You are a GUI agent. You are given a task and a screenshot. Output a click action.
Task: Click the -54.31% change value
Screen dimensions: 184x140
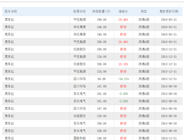click(x=123, y=79)
